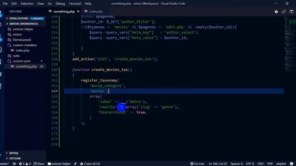Click the modified M marker beside something.php
The height and width of the screenshot is (166, 296).
point(42,66)
